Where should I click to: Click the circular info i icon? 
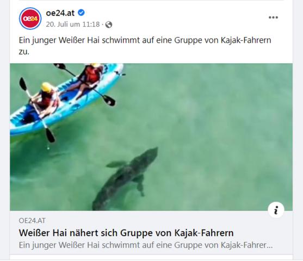point(276,210)
